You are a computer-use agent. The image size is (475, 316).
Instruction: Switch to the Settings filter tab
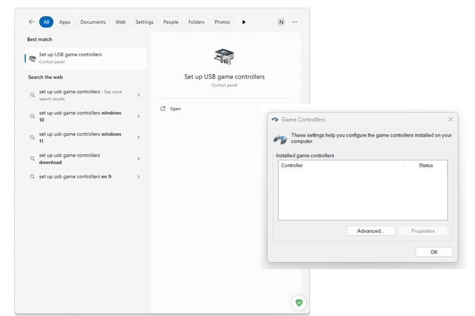[x=144, y=22]
